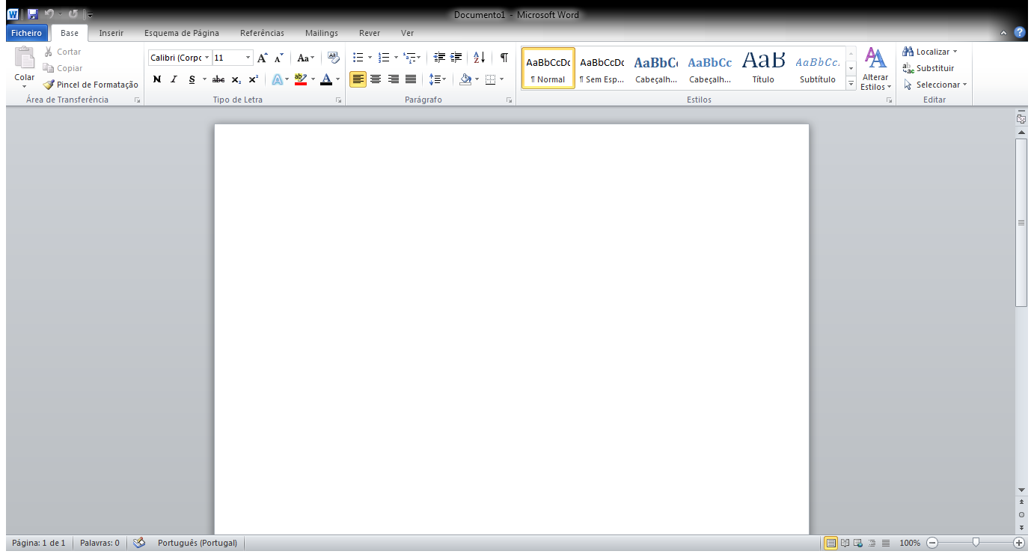Open the text highlight color dropdown arrow

tap(313, 79)
